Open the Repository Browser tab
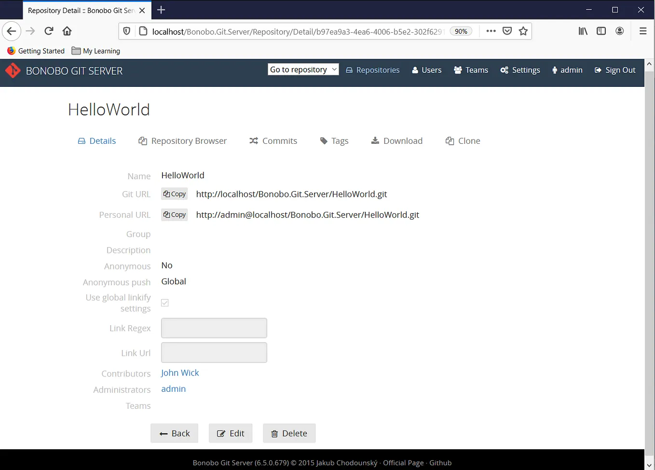Viewport: 655px width, 470px height. pyautogui.click(x=182, y=140)
